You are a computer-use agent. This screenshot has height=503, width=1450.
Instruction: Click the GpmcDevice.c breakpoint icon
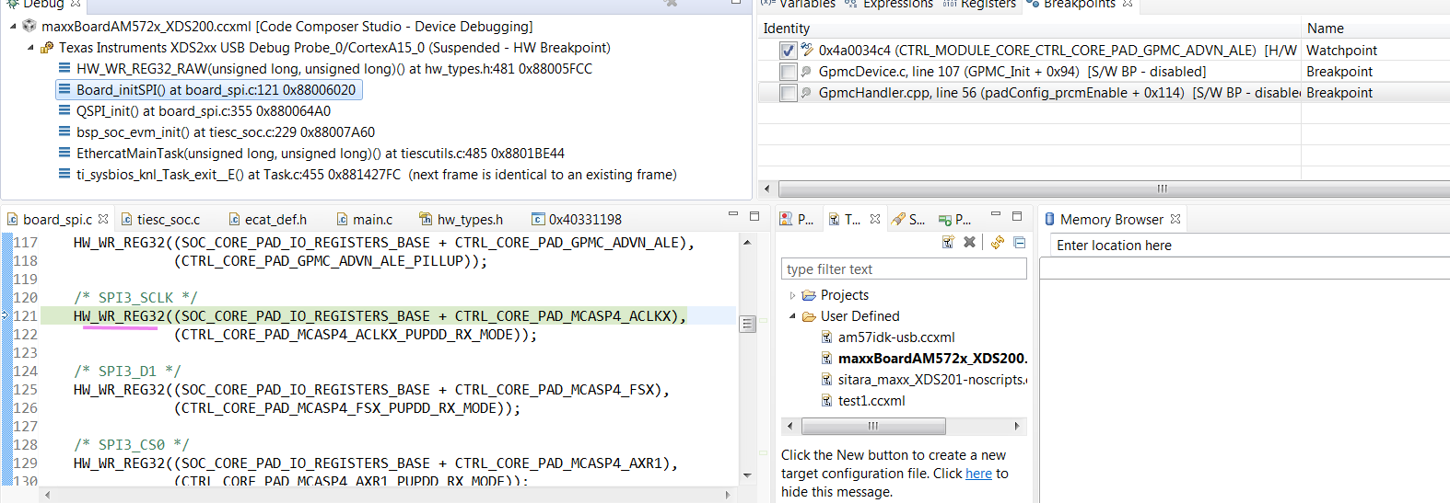click(x=807, y=71)
